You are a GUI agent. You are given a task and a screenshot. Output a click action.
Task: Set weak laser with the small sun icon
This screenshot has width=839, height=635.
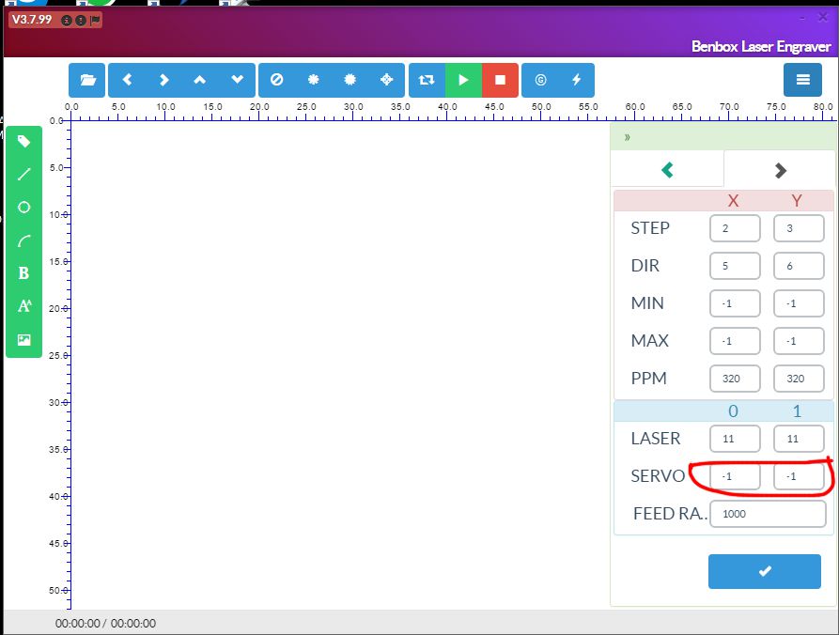[x=314, y=80]
